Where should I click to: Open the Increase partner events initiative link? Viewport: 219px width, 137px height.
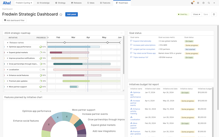point(135,103)
